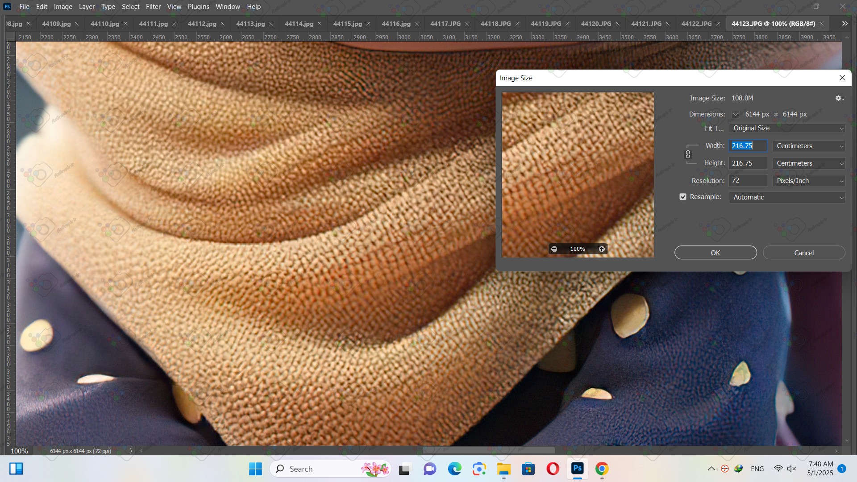Open the clock and date flyout
The height and width of the screenshot is (482, 857).
click(x=820, y=469)
